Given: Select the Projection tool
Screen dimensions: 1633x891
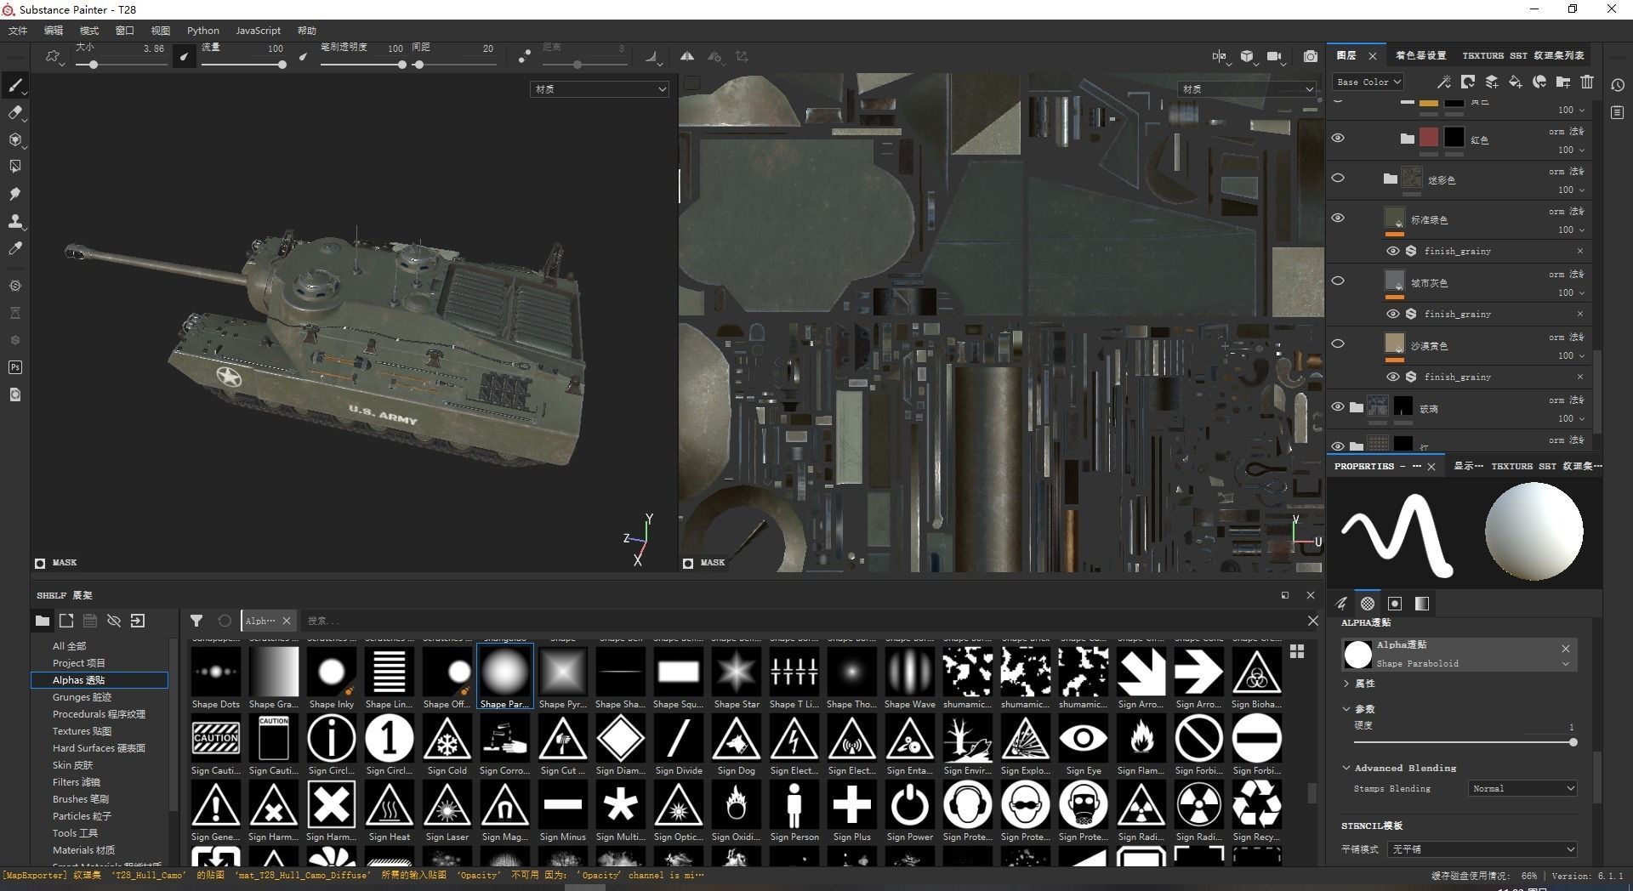Looking at the screenshot, I should (x=14, y=139).
